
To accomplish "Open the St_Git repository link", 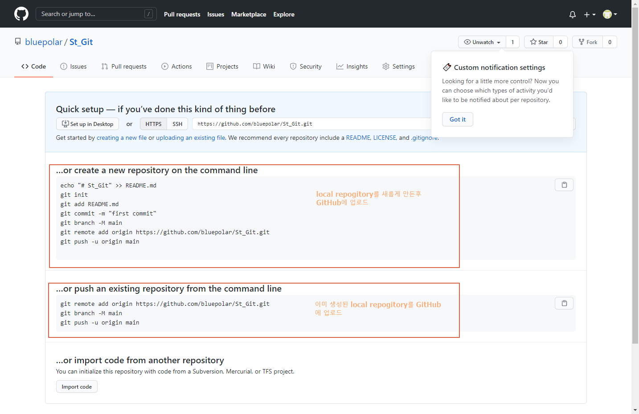I will point(81,42).
